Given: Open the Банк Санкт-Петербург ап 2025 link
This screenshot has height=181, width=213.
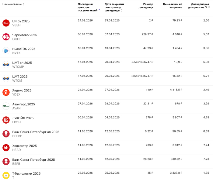Looking at the screenshot, I should (36, 132).
